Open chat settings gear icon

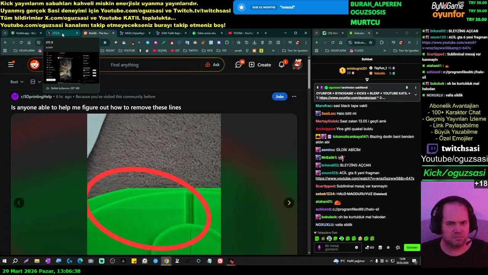pos(388,247)
